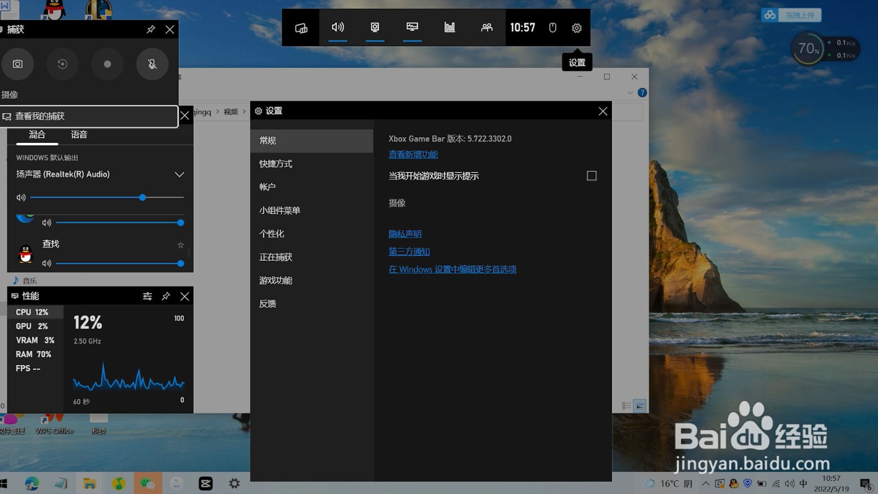This screenshot has width=878, height=494.
Task: Expand the Realtek speaker output dropdown
Action: point(179,175)
